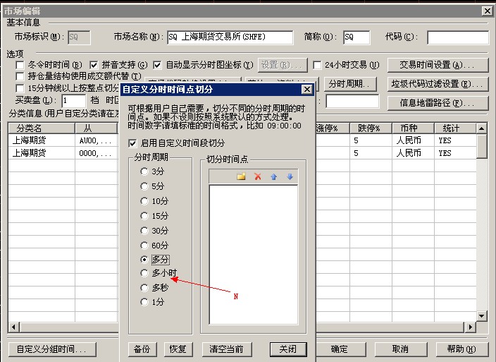Click the 恢复 button
Image resolution: width=496 pixels, height=362 pixels.
(178, 349)
